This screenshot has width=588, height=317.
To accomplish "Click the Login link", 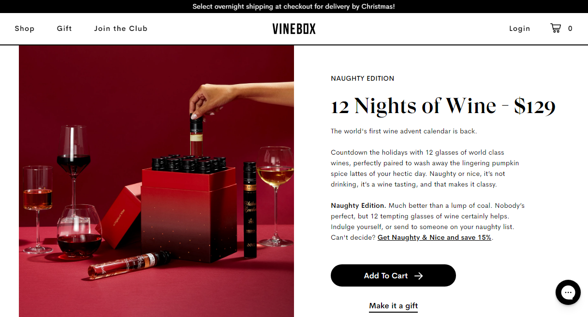I will (x=520, y=29).
